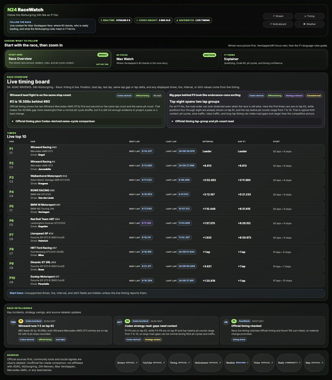332x380 pixels.
Task: Open the Stream official source link
Action: [128, 363]
